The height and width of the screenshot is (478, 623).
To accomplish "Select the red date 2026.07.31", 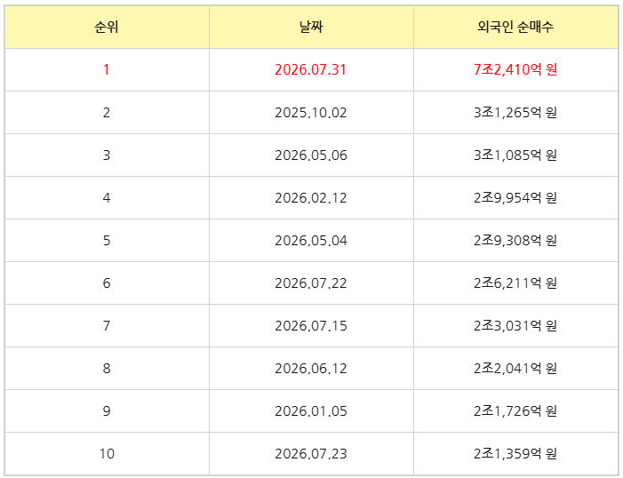I will (x=311, y=69).
